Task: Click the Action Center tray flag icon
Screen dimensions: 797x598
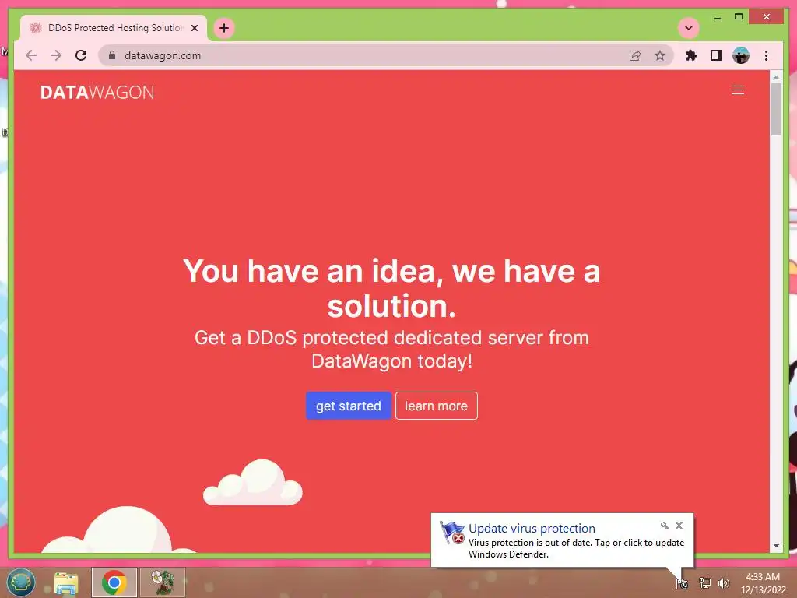Action: [682, 583]
